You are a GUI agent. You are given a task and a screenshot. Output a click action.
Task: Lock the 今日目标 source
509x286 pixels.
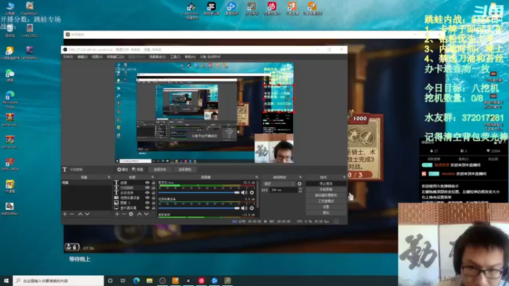pyautogui.click(x=153, y=187)
